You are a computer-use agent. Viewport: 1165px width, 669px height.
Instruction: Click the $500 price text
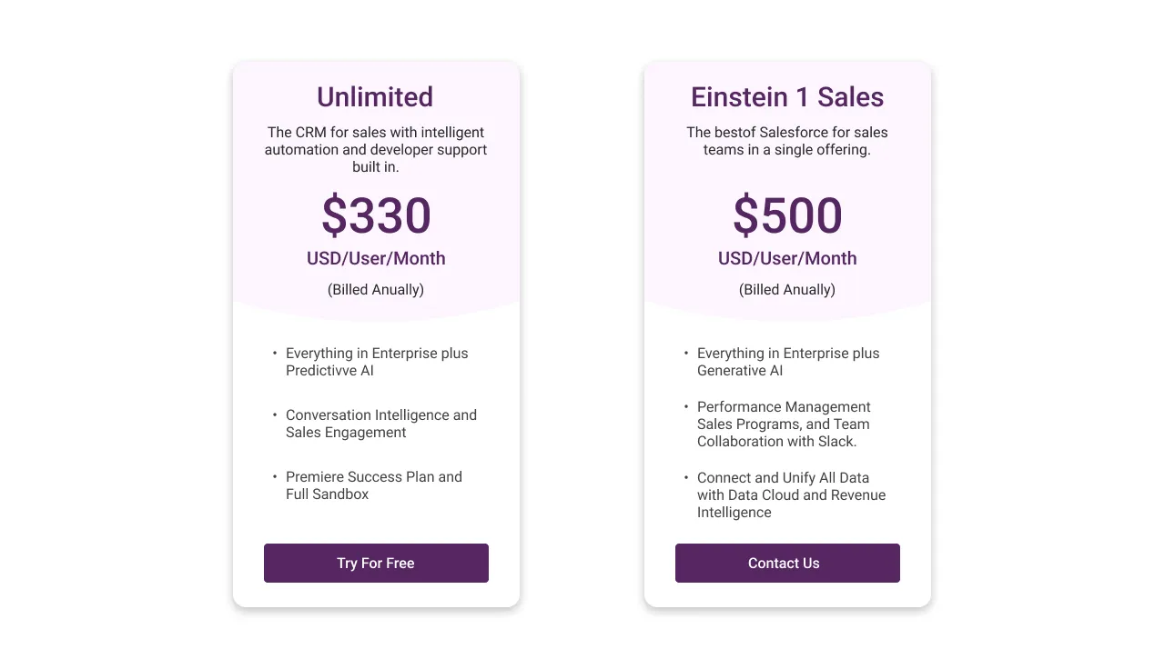click(x=787, y=216)
